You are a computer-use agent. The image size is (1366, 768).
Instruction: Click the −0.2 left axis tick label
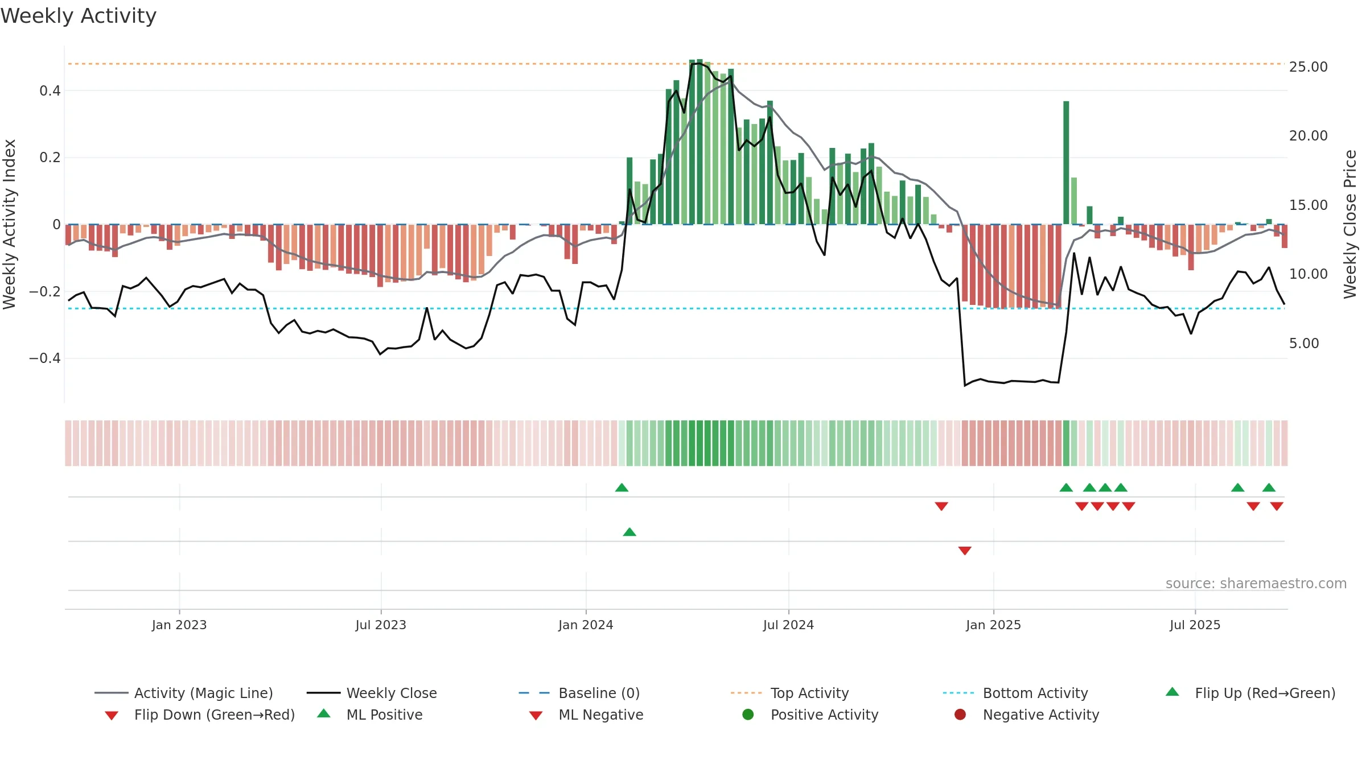click(44, 292)
